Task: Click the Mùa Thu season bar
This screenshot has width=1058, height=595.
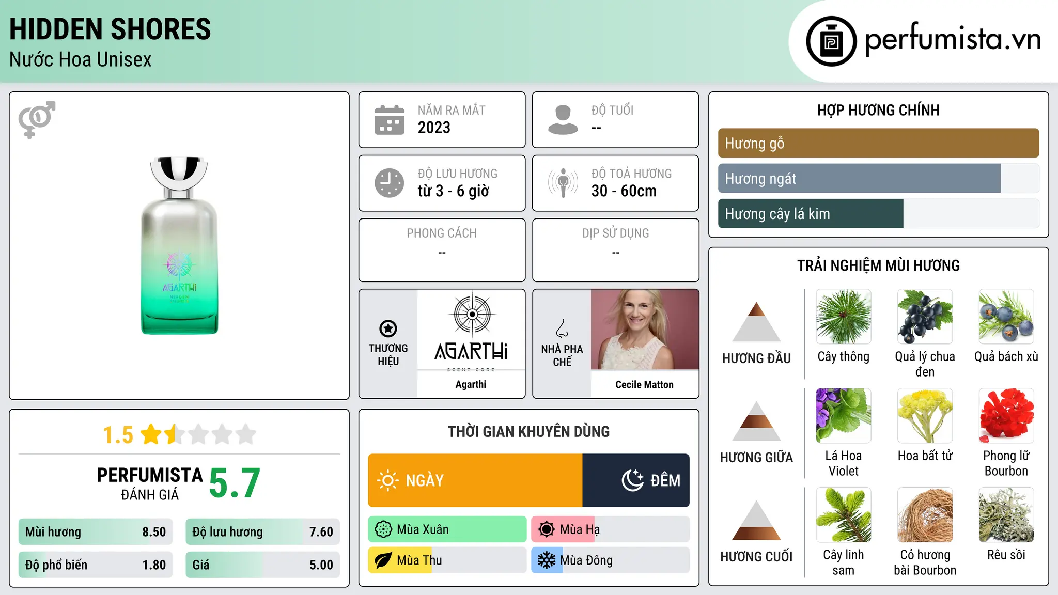Action: (447, 560)
